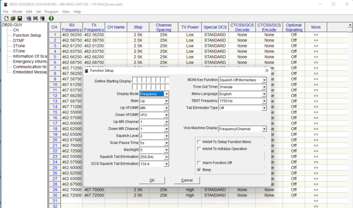353x208 pixels.
Task: Click the New file toolbar icon
Action: [6, 18]
